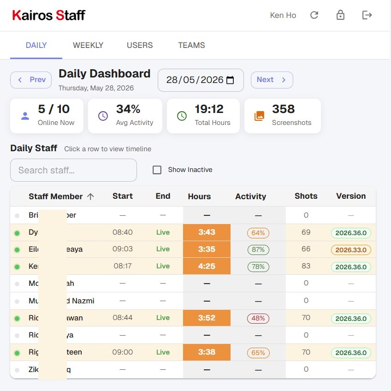Click the 08:17 start time
The image size is (391, 391).
pyautogui.click(x=123, y=266)
